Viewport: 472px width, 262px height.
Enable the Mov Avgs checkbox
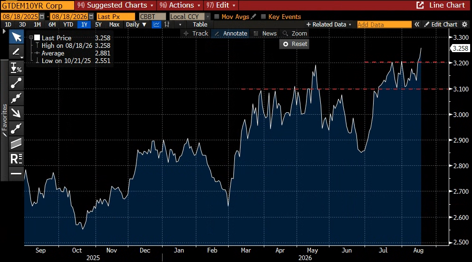click(x=216, y=17)
